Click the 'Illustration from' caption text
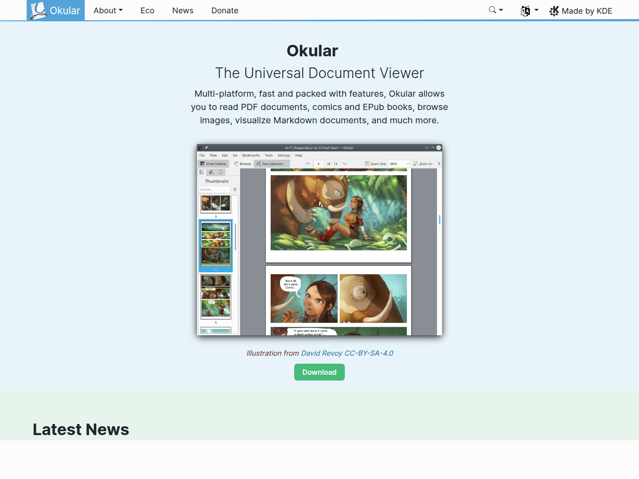The image size is (639, 479). (x=273, y=353)
